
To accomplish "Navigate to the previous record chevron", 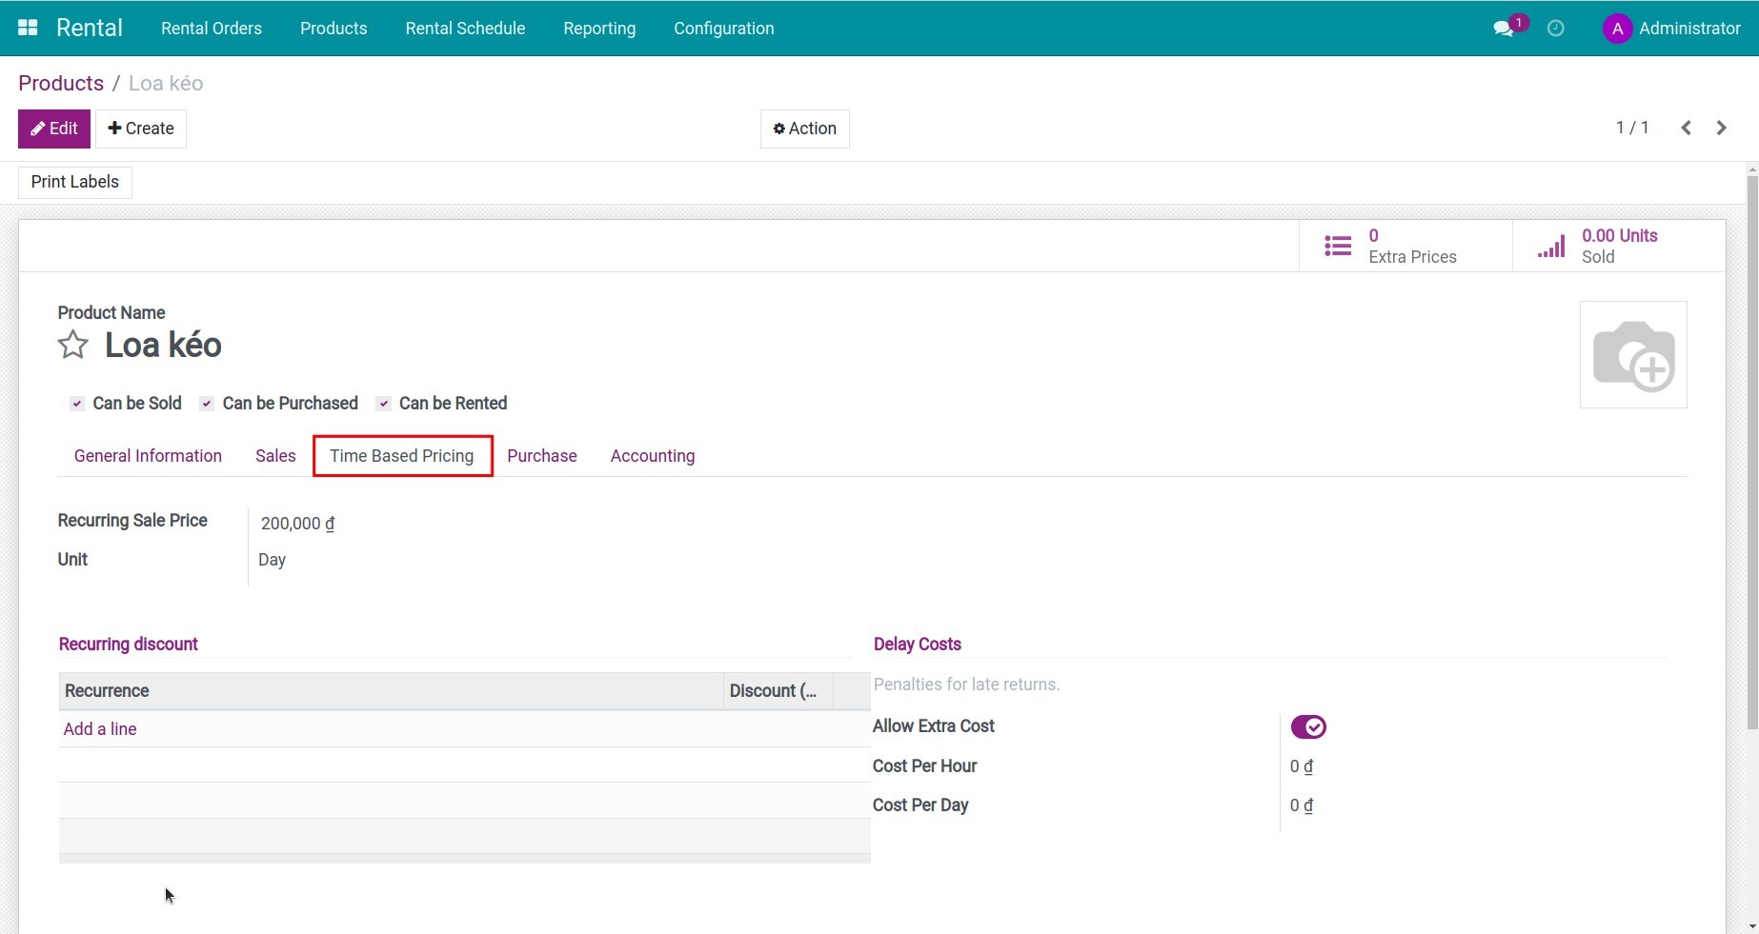I will point(1685,127).
